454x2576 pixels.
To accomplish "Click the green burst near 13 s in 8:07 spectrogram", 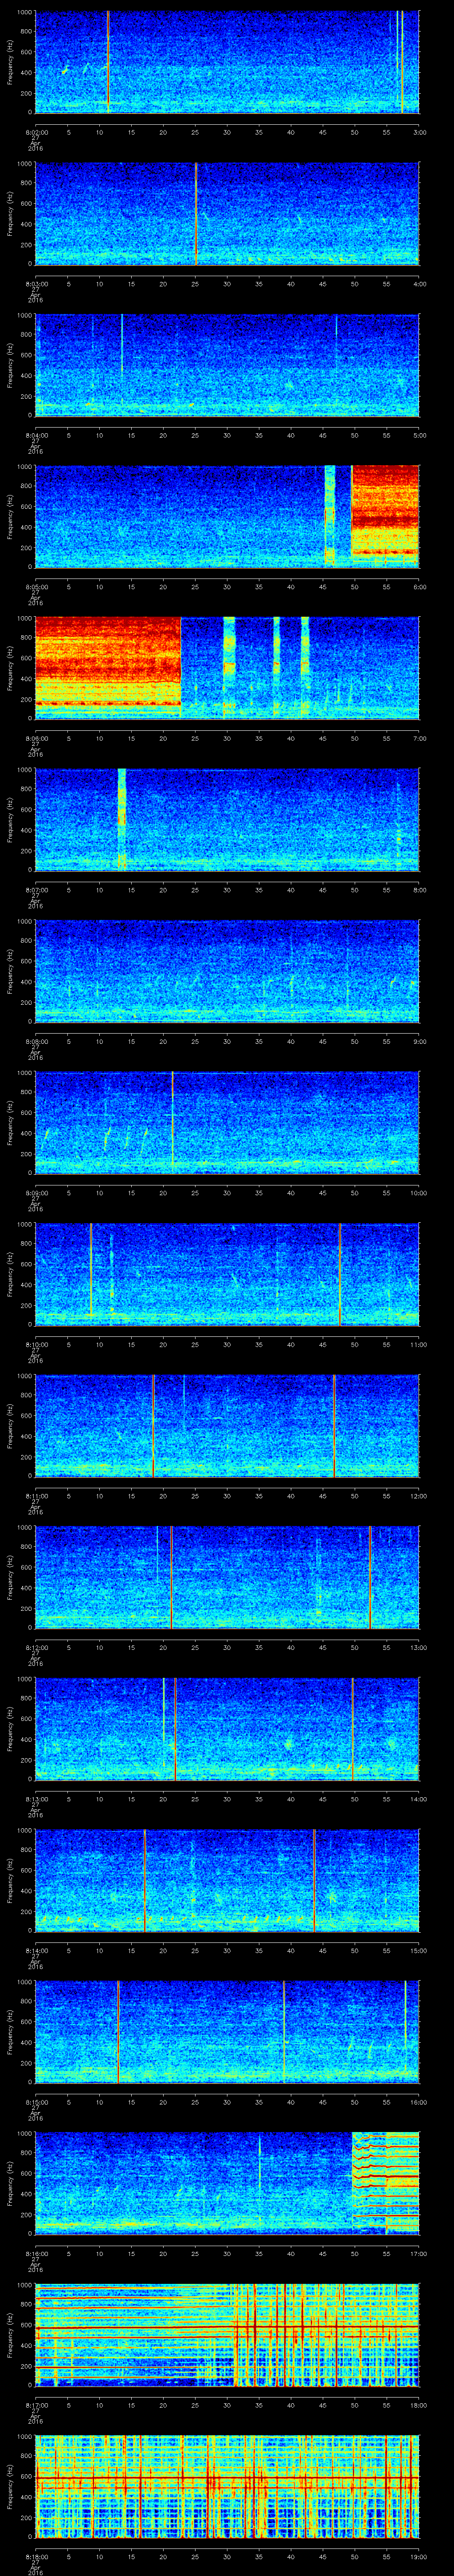I will (122, 820).
